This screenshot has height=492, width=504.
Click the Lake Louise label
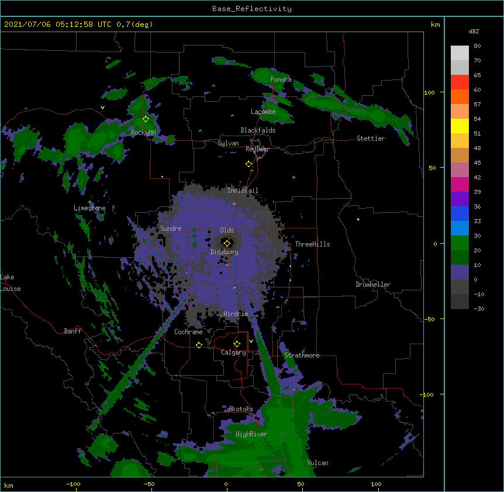11,283
